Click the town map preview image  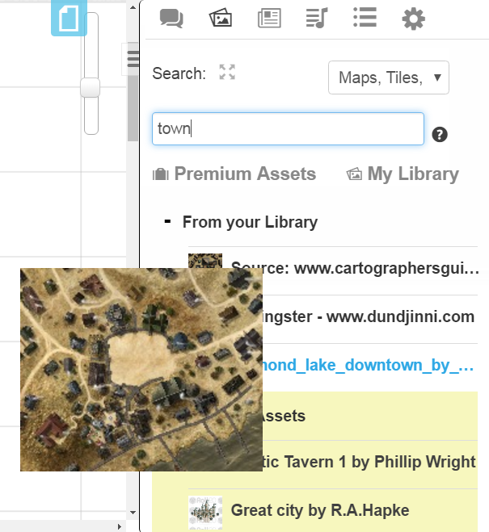tap(141, 370)
